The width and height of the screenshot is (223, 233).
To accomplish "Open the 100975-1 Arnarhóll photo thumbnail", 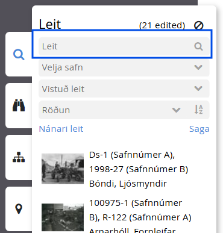I will tap(63, 217).
